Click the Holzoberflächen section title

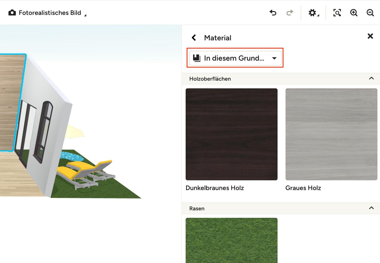coord(210,79)
